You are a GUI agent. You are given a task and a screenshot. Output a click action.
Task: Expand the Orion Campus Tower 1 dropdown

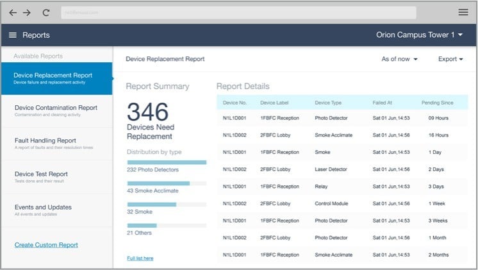click(420, 35)
